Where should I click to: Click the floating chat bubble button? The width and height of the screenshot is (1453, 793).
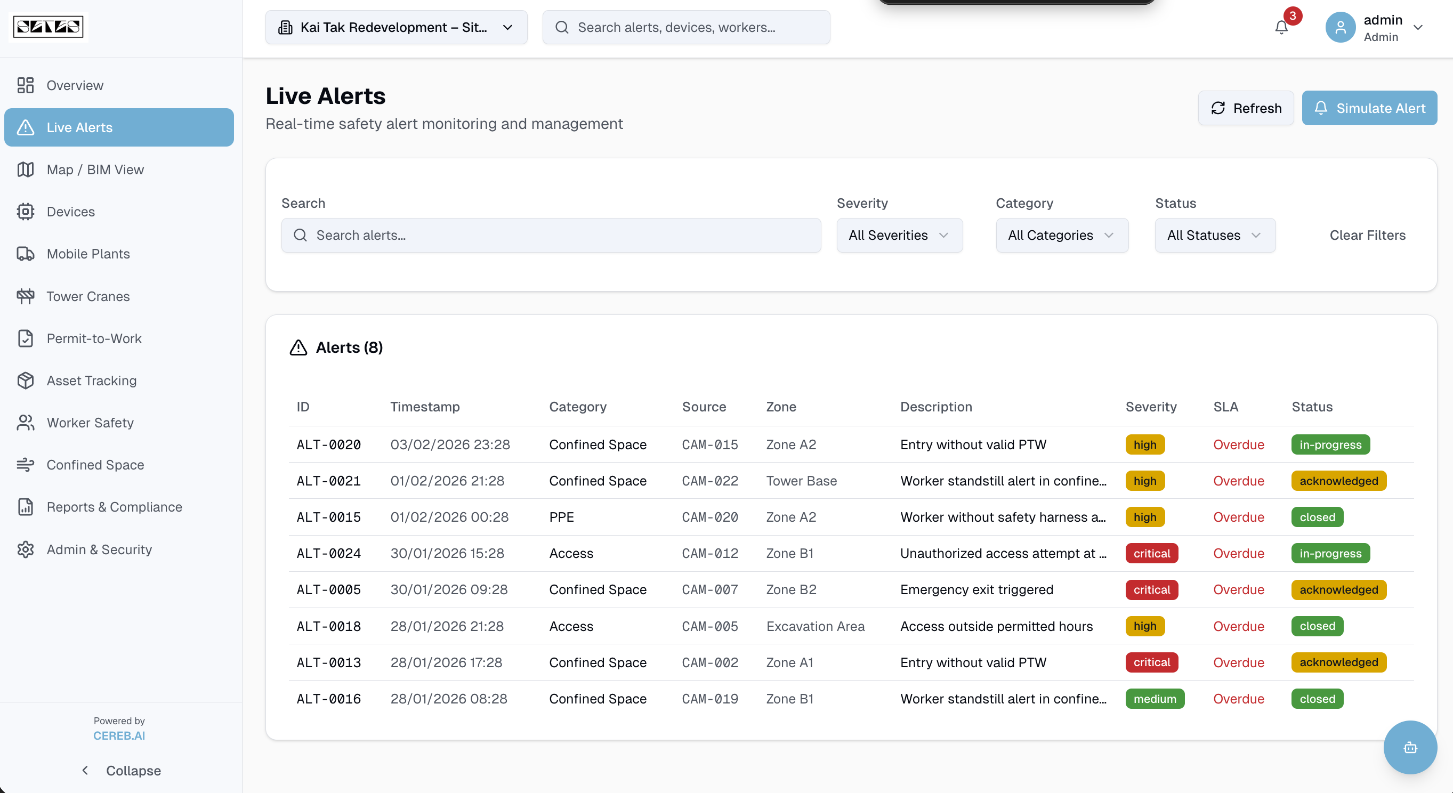tap(1410, 747)
